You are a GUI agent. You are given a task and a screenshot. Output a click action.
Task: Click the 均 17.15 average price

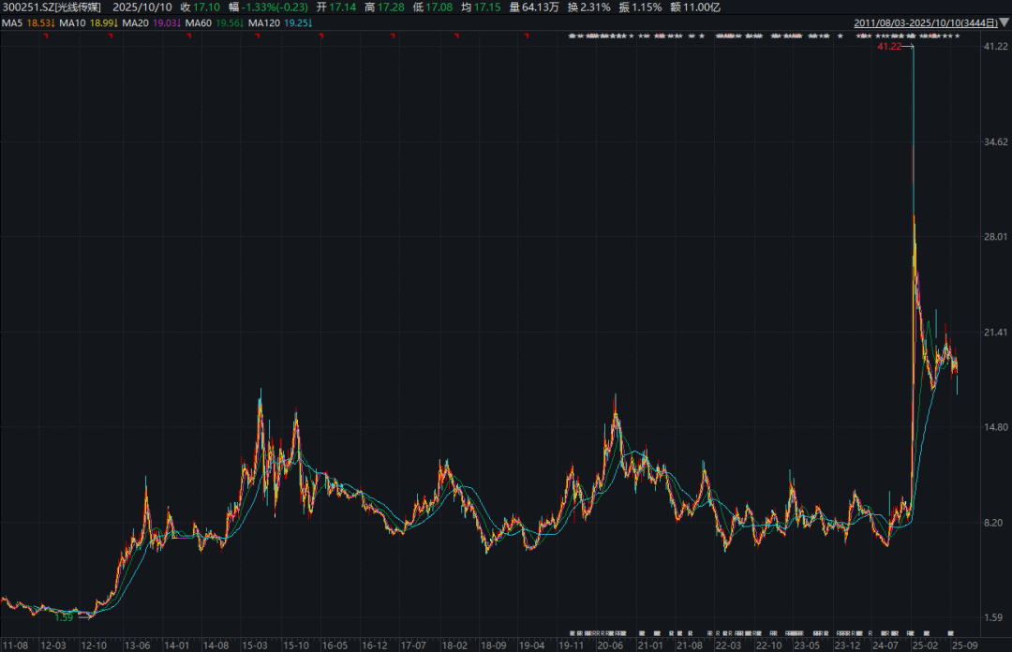pos(481,7)
